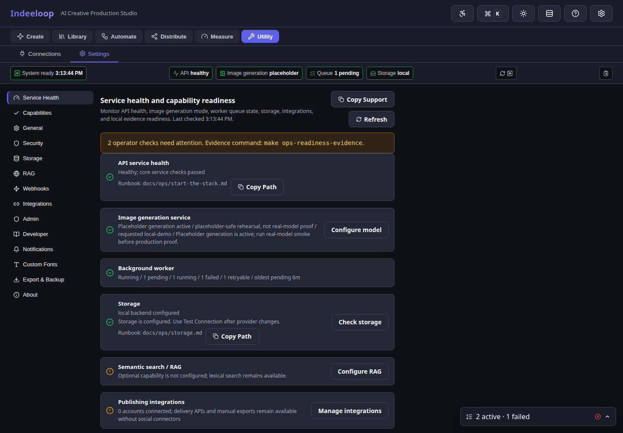Switch to the Connections sub-tab
This screenshot has width=623, height=433.
tap(40, 54)
